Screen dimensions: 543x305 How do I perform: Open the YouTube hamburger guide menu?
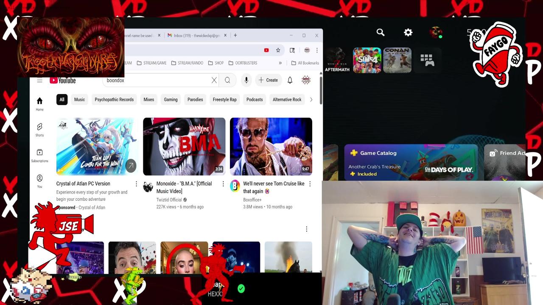pyautogui.click(x=39, y=80)
